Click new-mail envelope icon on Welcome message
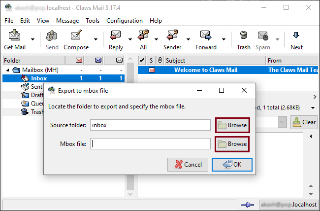Image resolution: width=320 pixels, height=211 pixels. tap(152, 70)
